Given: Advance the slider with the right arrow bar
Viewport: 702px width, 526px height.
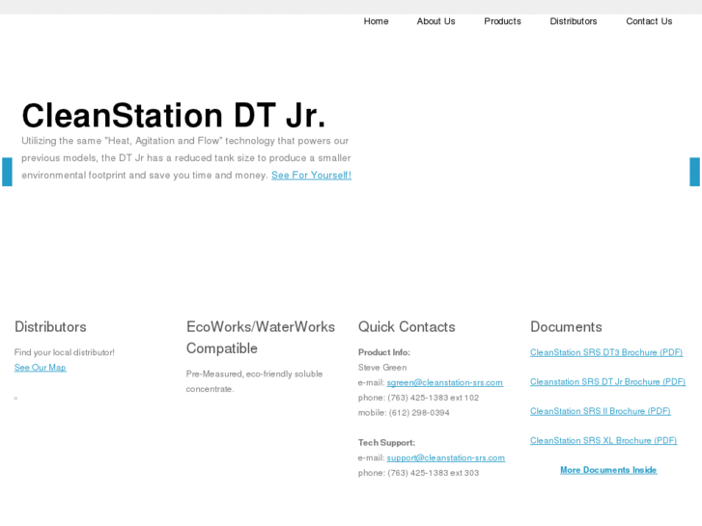Looking at the screenshot, I should click(x=694, y=172).
